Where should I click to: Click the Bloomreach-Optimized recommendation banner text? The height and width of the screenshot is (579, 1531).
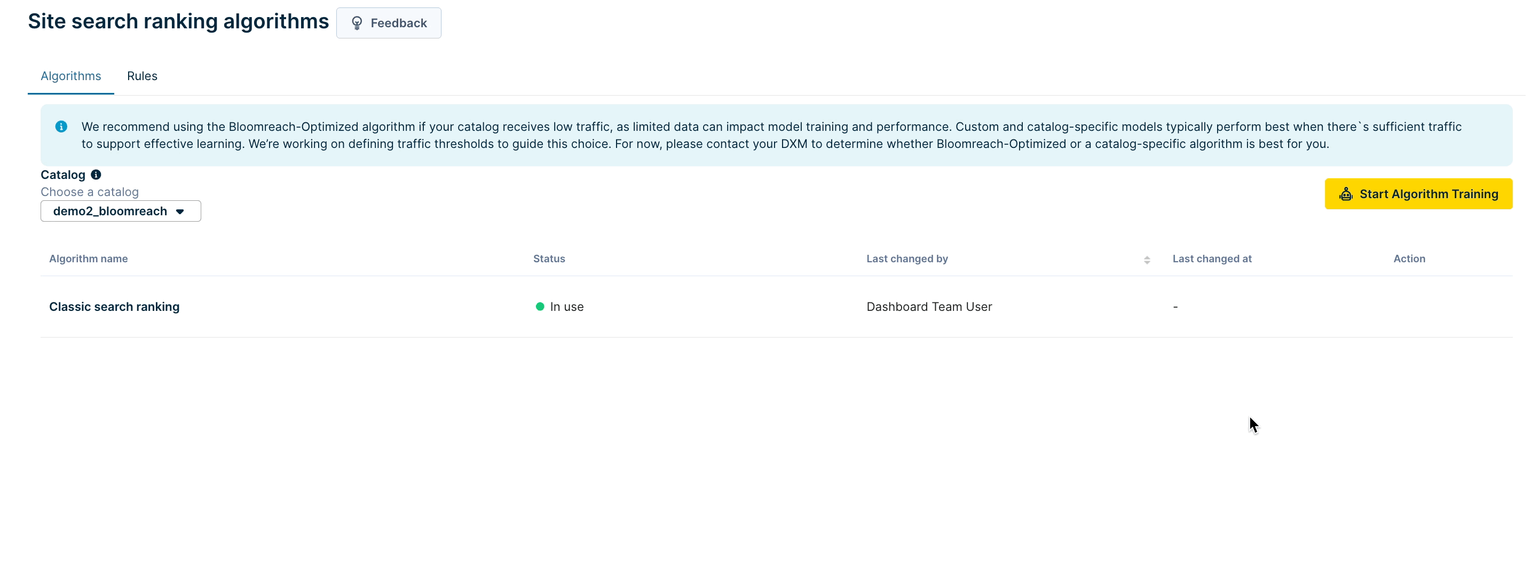771,135
